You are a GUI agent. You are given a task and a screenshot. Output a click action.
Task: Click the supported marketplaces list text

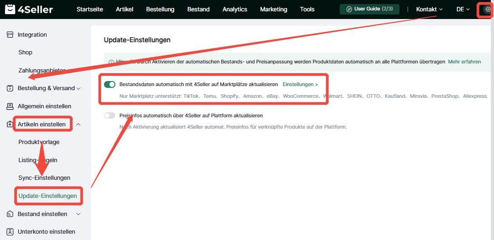304,96
